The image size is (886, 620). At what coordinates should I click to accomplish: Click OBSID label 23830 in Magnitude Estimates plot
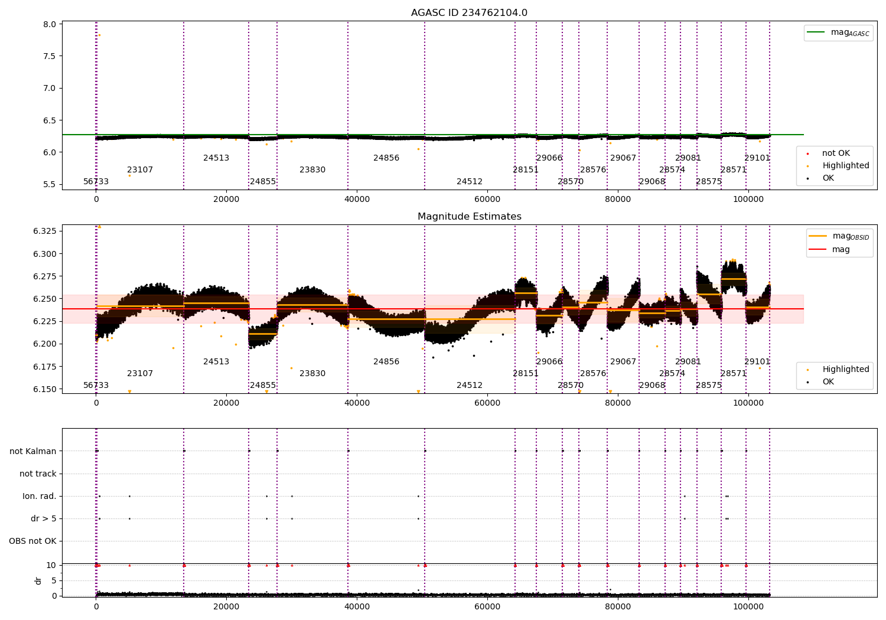312,374
